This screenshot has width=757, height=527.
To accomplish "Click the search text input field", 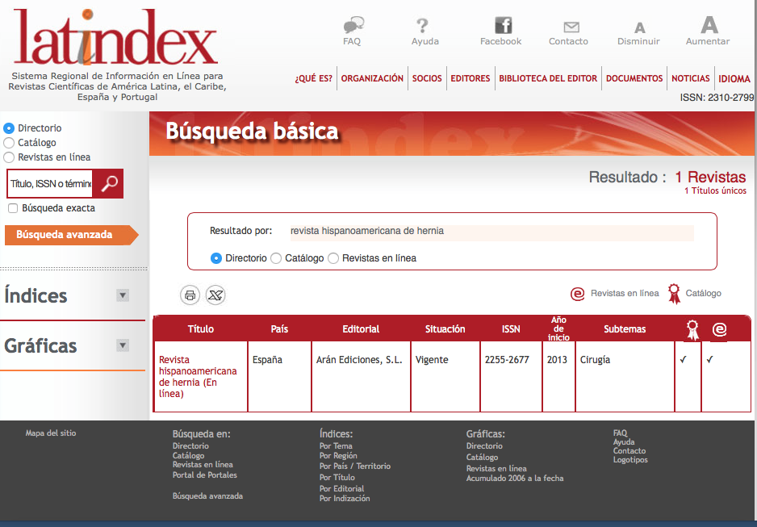I will tap(50, 183).
